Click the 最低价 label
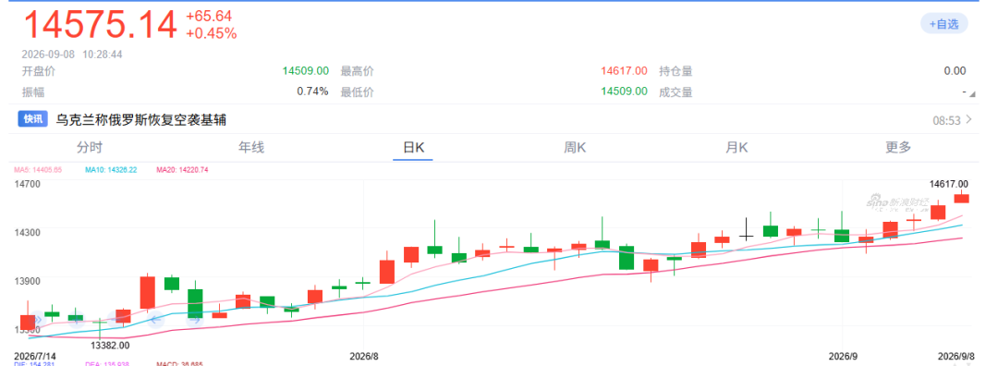This screenshot has height=366, width=998. click(357, 92)
